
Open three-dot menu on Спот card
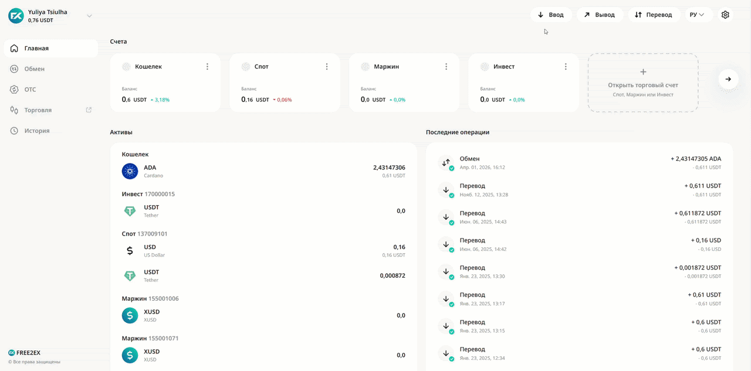[327, 67]
